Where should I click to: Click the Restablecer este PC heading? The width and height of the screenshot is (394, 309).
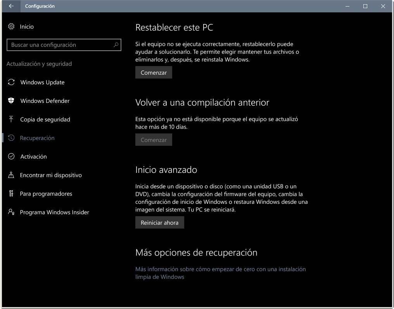174,27
